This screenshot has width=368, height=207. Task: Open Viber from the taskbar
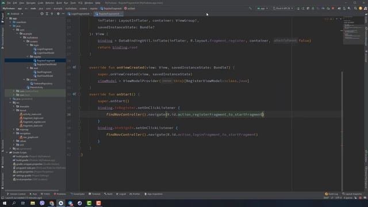[x=42, y=203]
